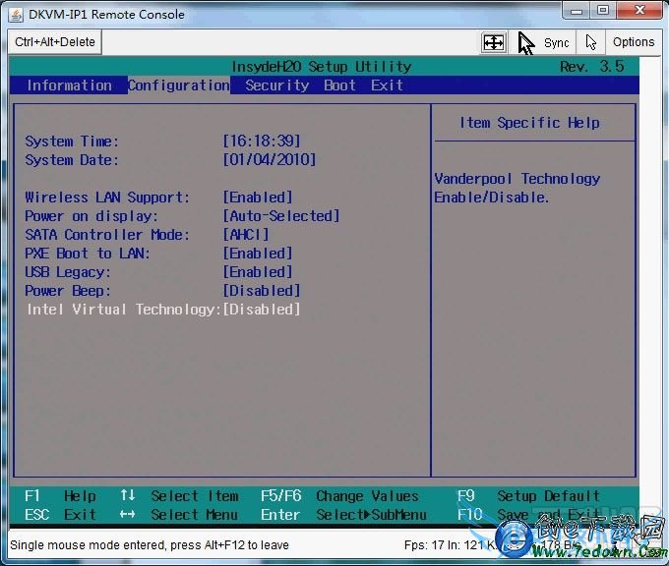Image resolution: width=669 pixels, height=566 pixels.
Task: Click the Ctrl+Alt+Delete button
Action: tap(55, 42)
